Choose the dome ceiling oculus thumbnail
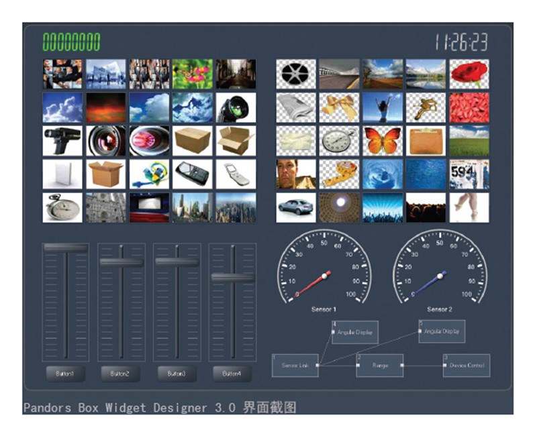 (340, 208)
